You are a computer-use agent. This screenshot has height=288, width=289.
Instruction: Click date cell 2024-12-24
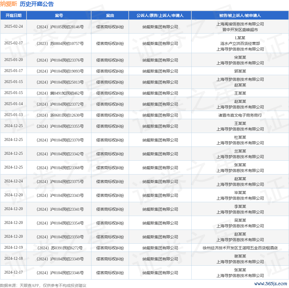[14, 181]
